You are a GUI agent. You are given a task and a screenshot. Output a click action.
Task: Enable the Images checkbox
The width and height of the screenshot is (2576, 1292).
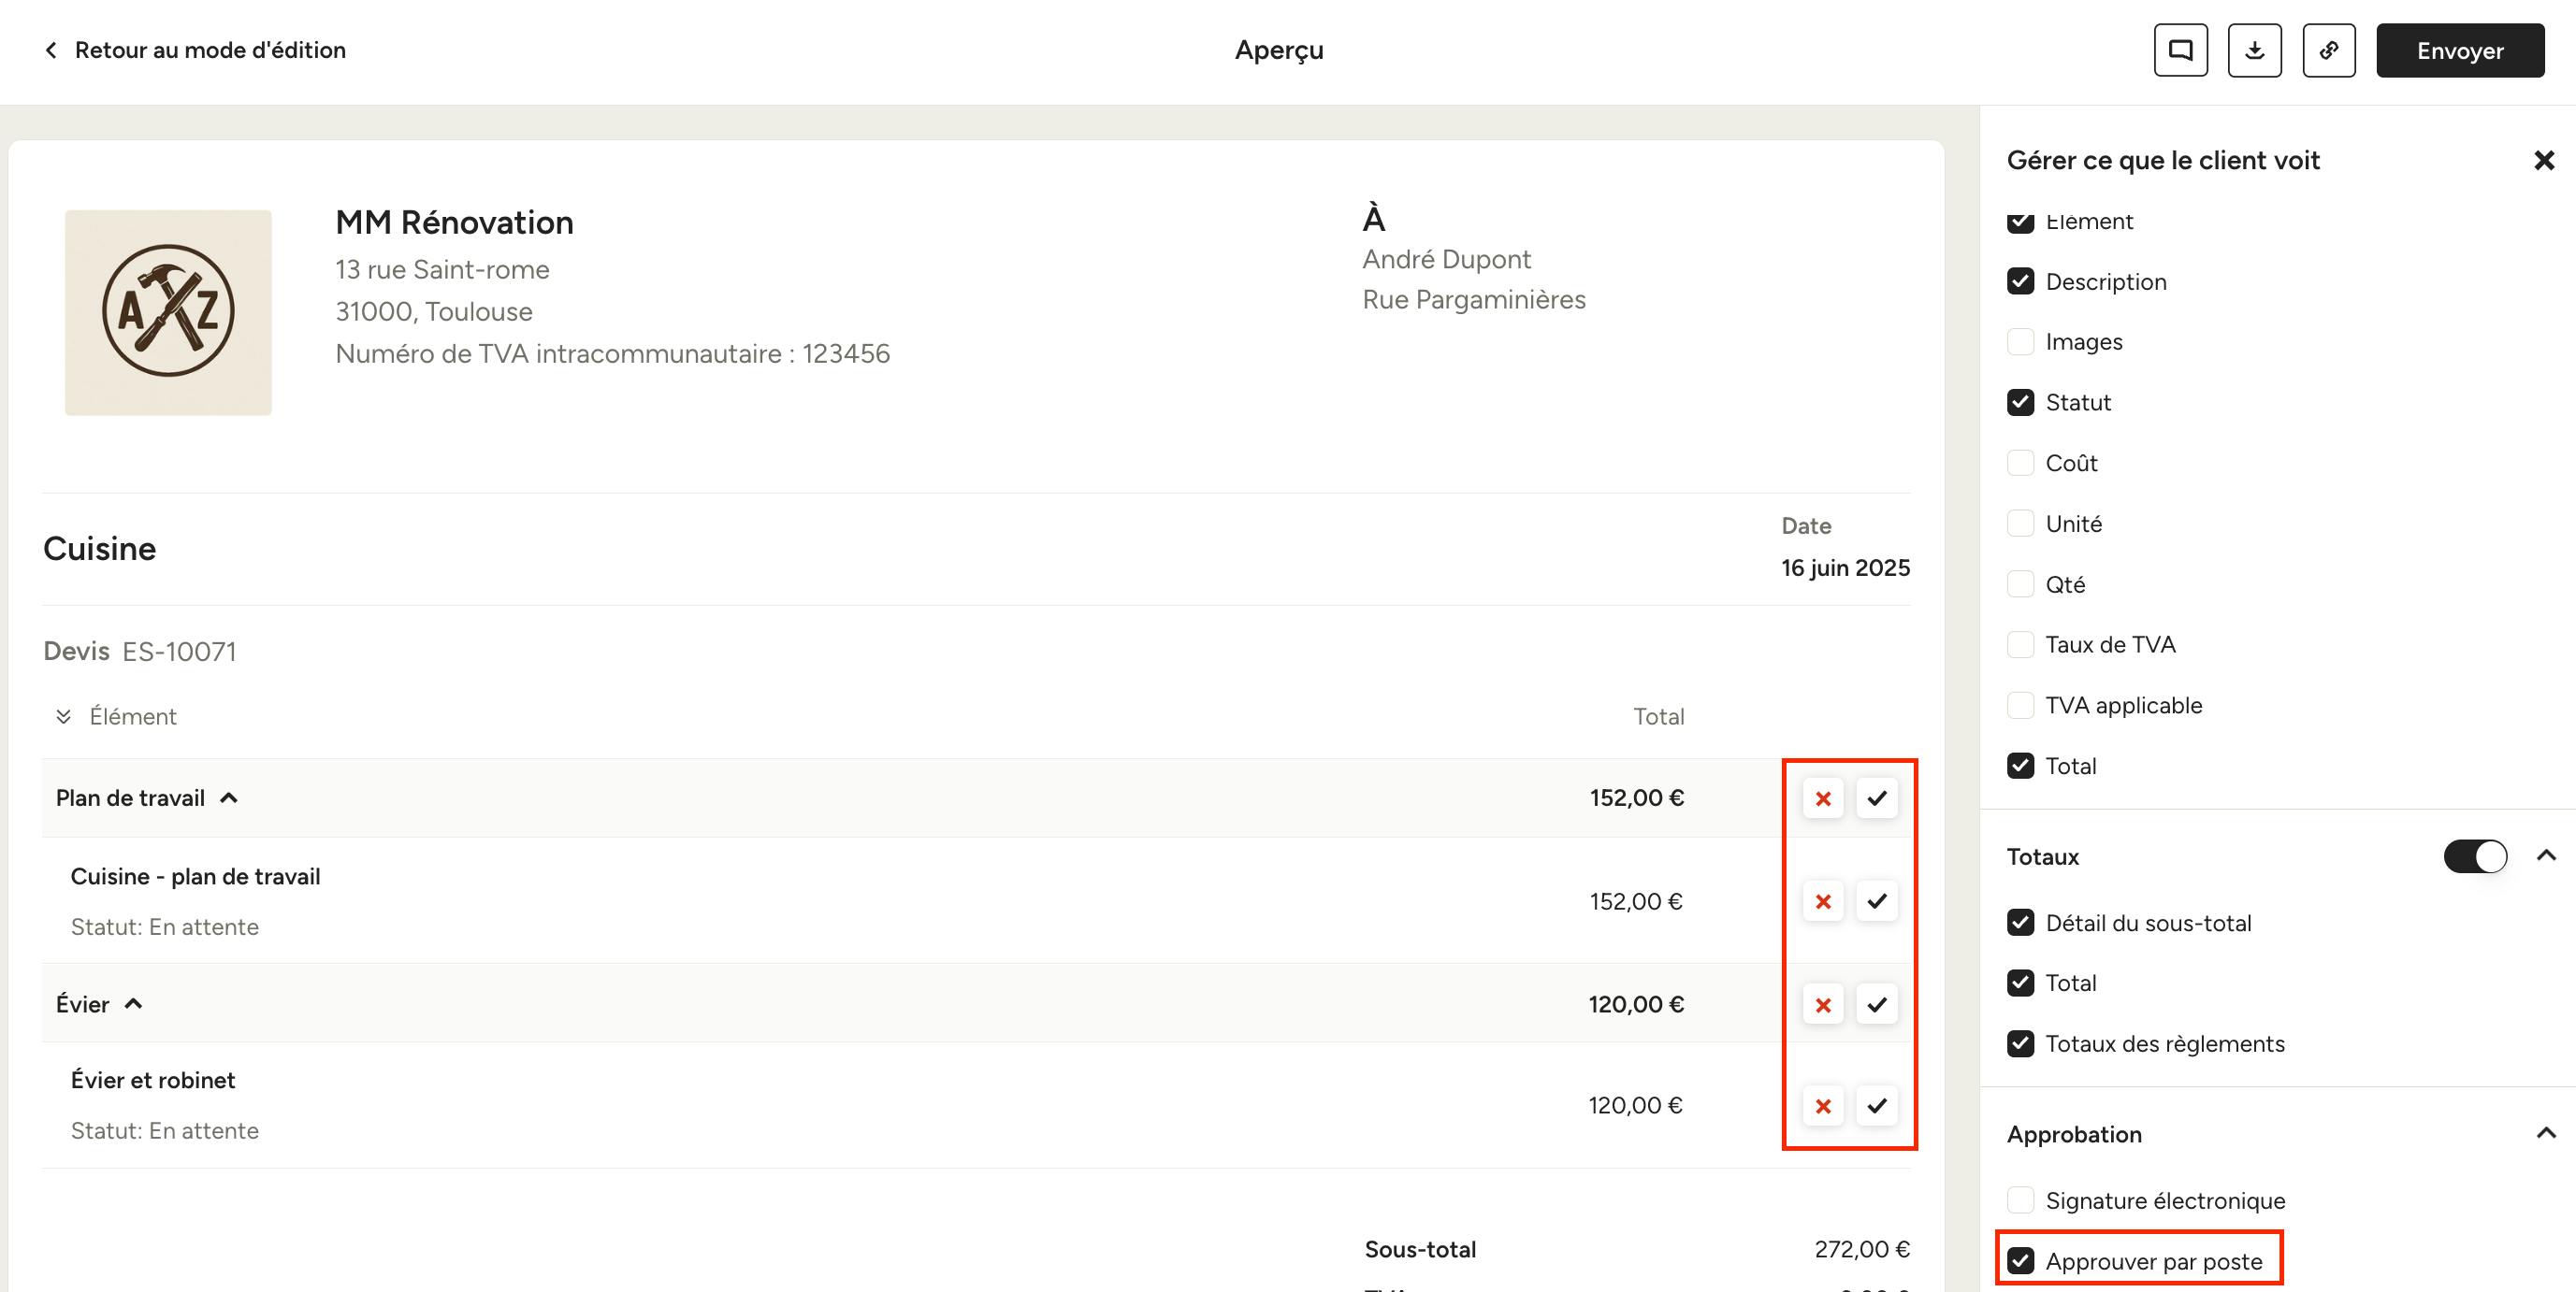tap(2020, 342)
